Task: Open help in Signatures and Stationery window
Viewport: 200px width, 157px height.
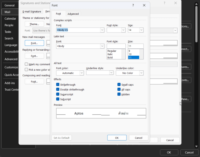Action: [x=164, y=3]
